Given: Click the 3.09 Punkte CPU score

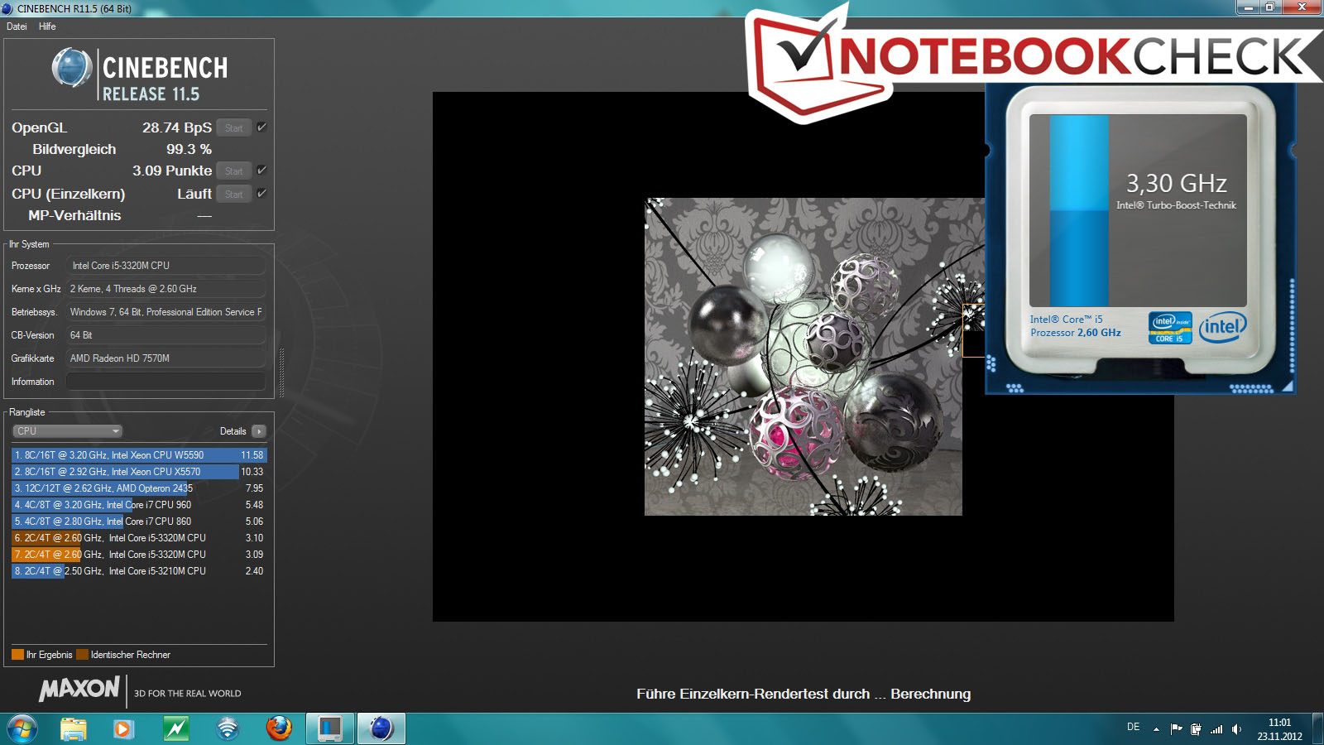Looking at the screenshot, I should click(x=172, y=171).
